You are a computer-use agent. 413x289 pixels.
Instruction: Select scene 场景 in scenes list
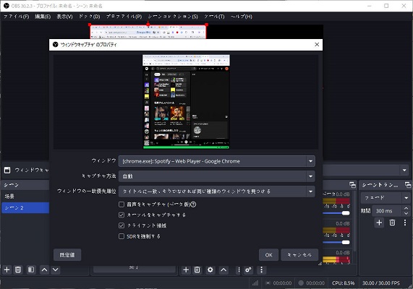pos(25,197)
